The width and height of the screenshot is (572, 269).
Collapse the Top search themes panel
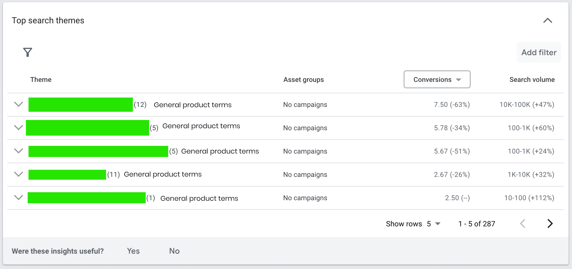(x=547, y=20)
